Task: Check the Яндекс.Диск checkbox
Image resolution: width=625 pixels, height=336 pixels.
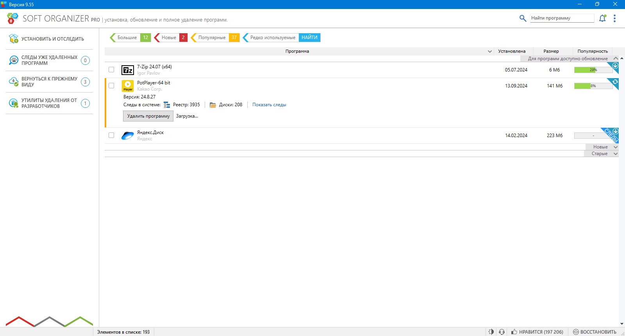Action: point(111,135)
